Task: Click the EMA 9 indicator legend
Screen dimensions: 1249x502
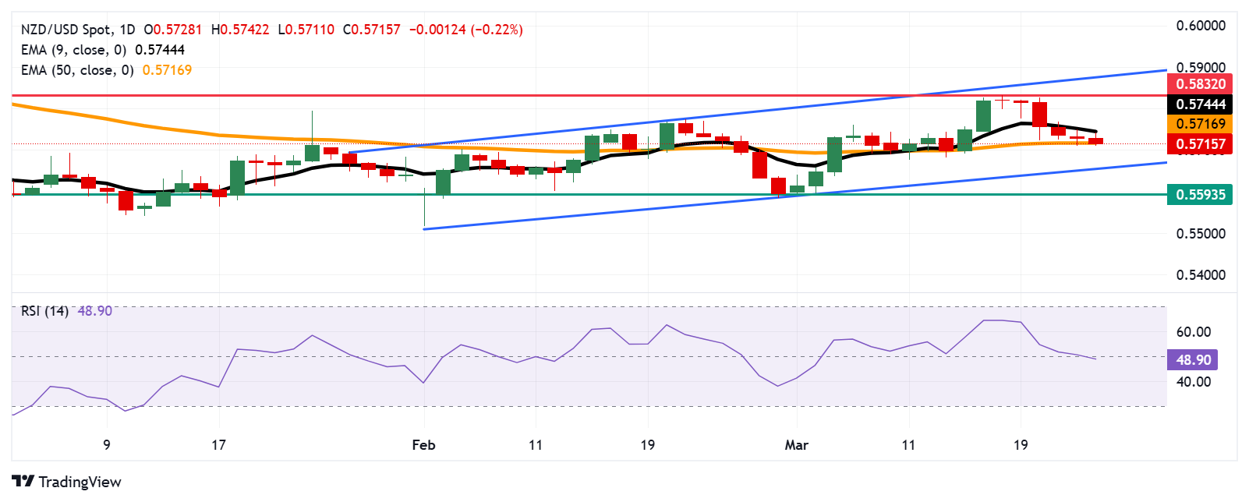Action: coord(73,50)
